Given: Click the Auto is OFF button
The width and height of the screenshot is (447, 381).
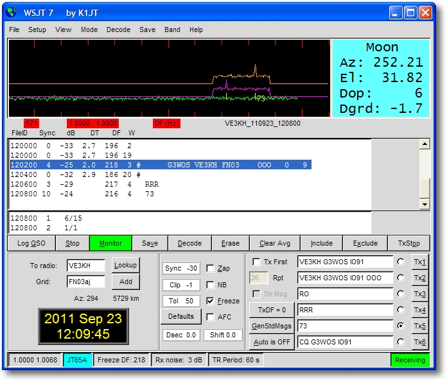Looking at the screenshot, I should tap(272, 342).
